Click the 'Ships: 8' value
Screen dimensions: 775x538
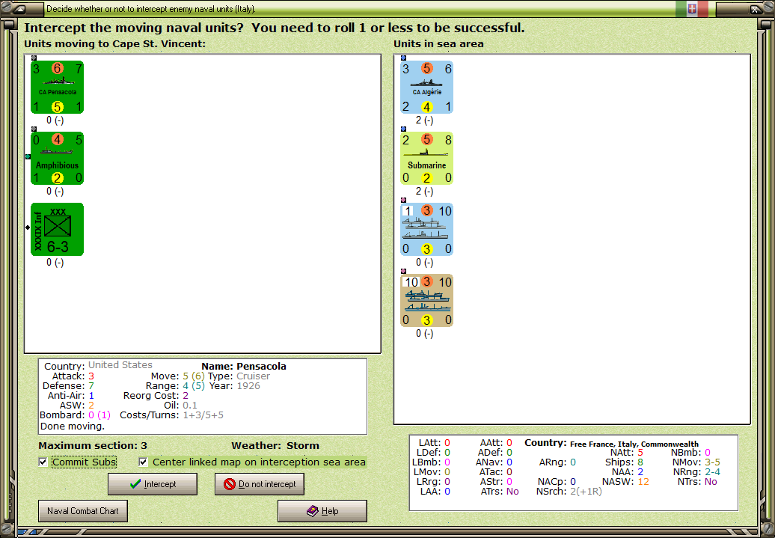(x=624, y=462)
